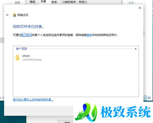Switch to the 共享 tab
The width and height of the screenshot is (153, 123).
43,2
